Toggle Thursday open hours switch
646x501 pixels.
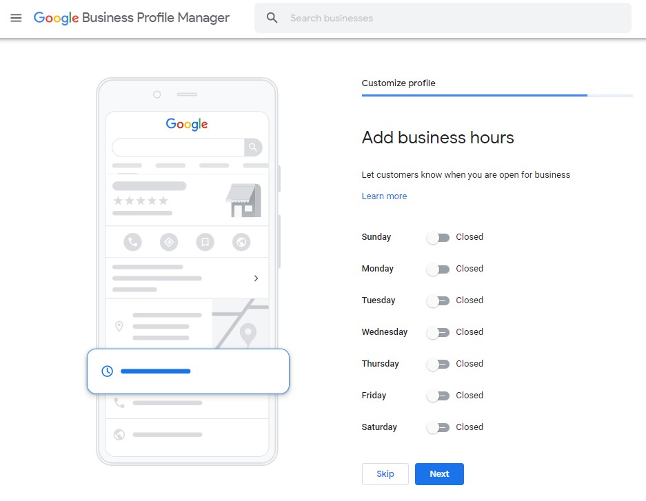[438, 365]
